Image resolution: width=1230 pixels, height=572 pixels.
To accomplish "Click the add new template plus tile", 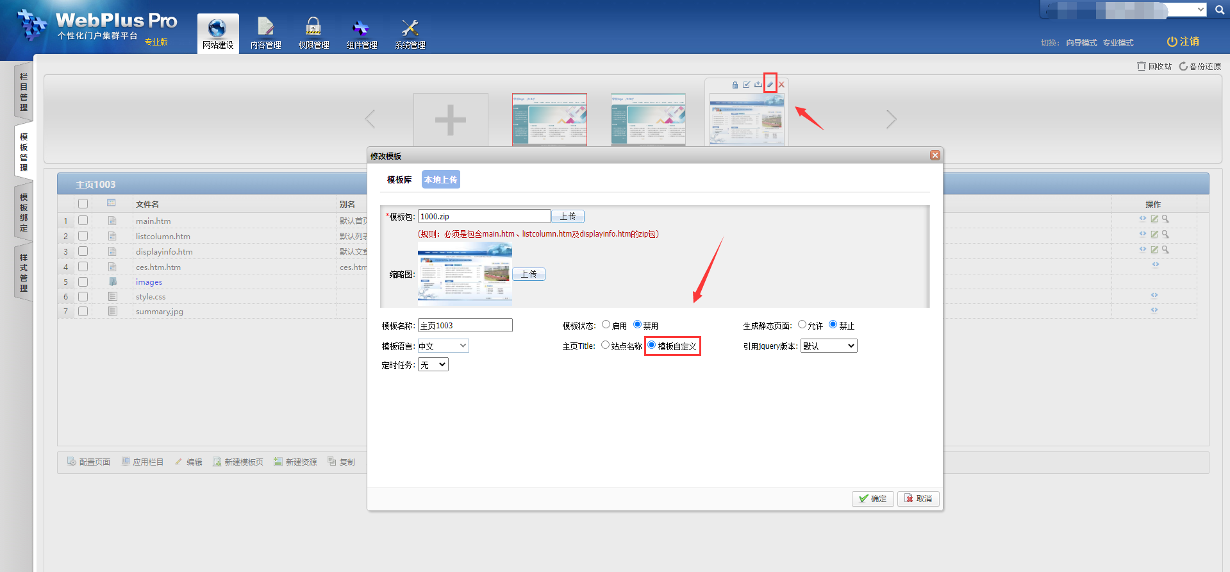I will point(451,120).
